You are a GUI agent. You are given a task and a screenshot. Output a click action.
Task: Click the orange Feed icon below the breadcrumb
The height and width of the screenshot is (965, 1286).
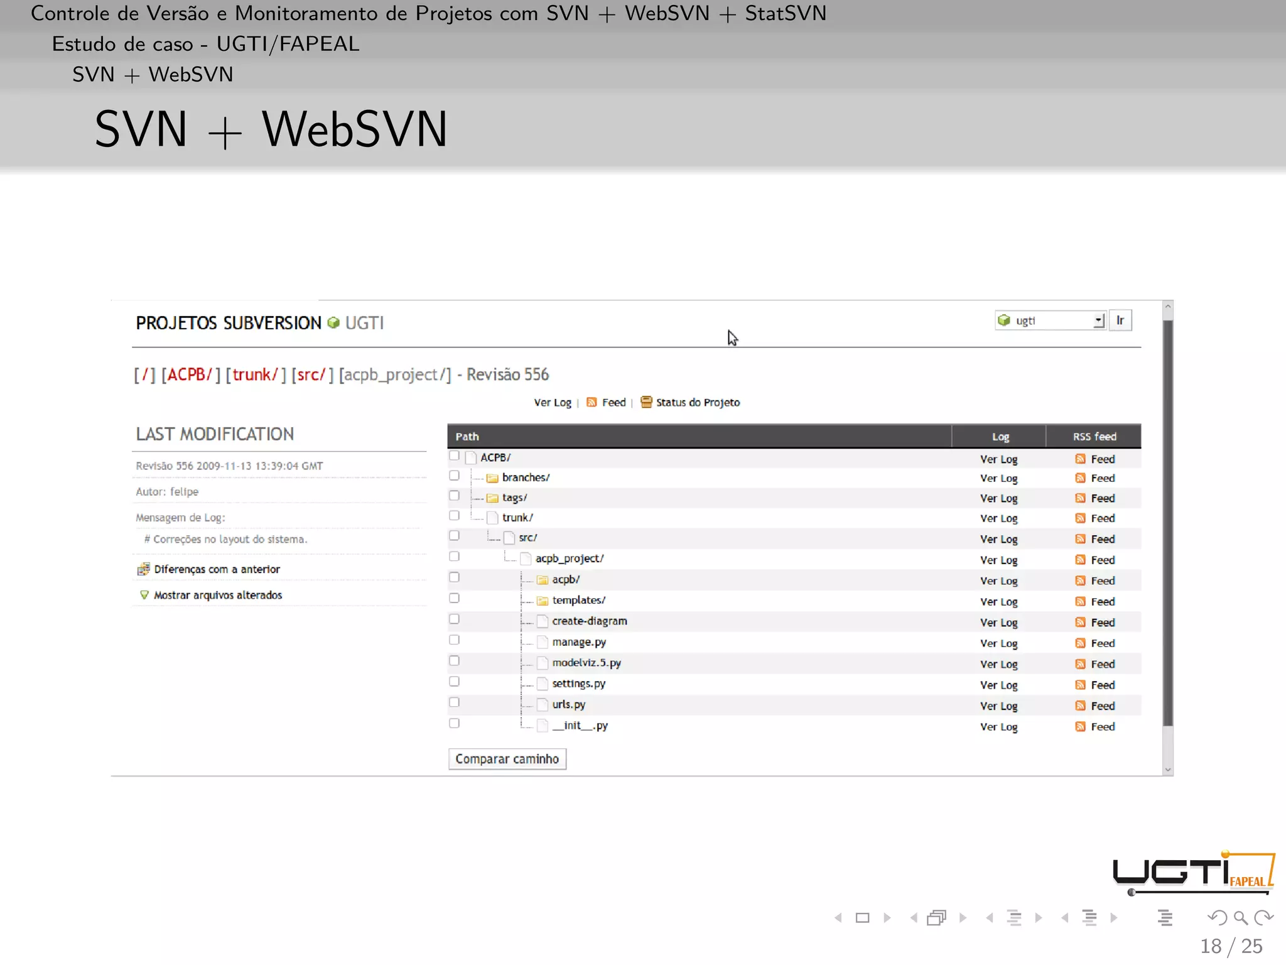(x=592, y=402)
